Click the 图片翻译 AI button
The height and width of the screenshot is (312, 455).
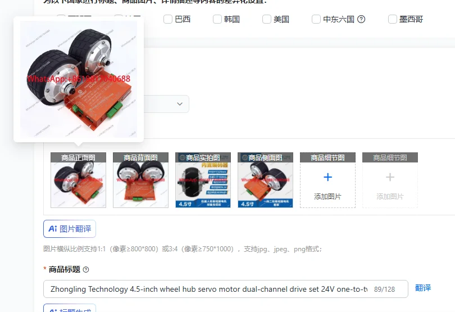[70, 229]
